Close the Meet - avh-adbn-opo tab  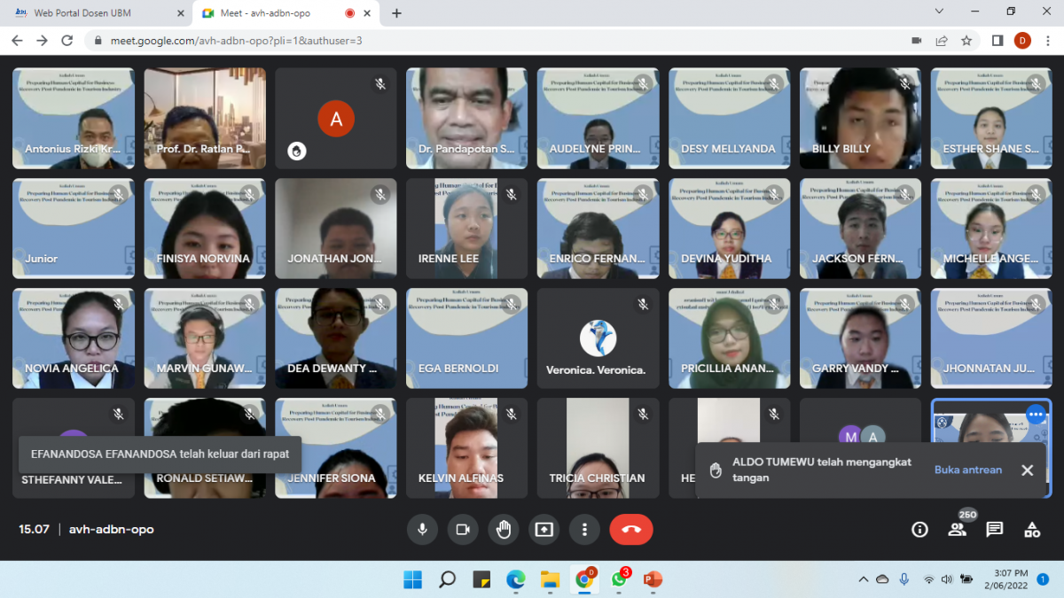pos(368,13)
